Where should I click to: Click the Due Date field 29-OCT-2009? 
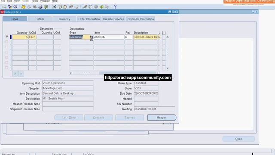(146, 93)
